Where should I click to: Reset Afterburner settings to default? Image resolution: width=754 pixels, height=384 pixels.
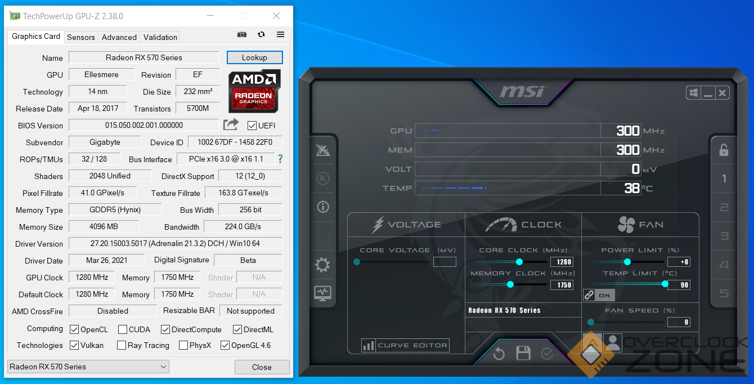point(499,354)
